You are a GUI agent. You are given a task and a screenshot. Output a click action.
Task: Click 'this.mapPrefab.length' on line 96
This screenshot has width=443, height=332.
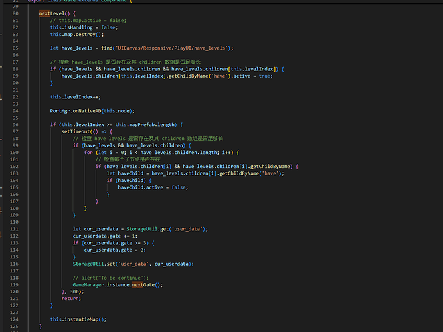point(144,125)
